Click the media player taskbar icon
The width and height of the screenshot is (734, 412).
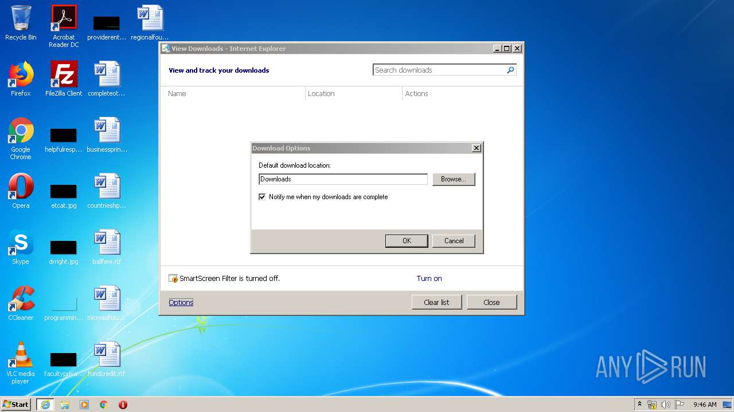point(84,405)
